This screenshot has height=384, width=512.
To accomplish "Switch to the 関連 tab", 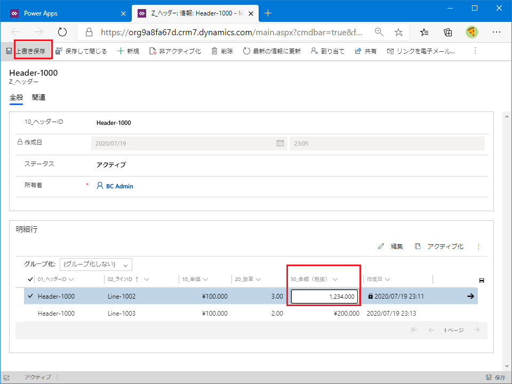I will point(38,97).
